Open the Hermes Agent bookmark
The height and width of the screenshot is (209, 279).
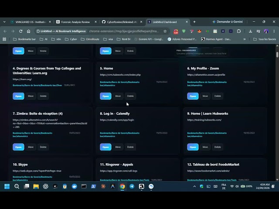click(x=216, y=39)
